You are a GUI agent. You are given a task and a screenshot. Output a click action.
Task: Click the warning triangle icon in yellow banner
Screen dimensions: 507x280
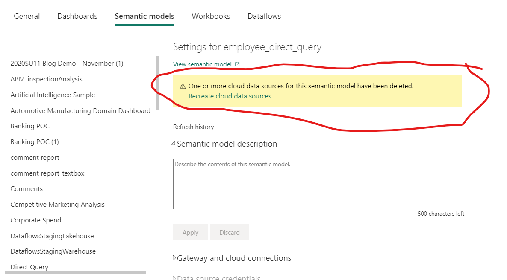point(183,87)
